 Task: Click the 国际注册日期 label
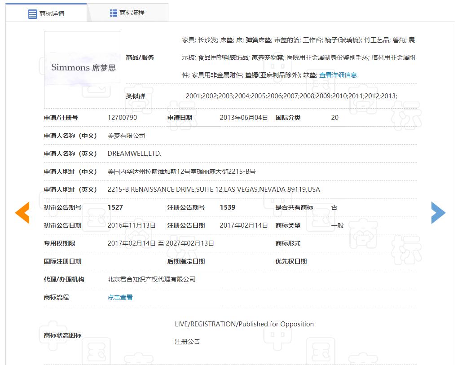tap(63, 261)
